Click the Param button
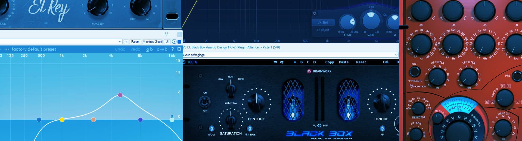The image size is (522, 141). (135, 42)
